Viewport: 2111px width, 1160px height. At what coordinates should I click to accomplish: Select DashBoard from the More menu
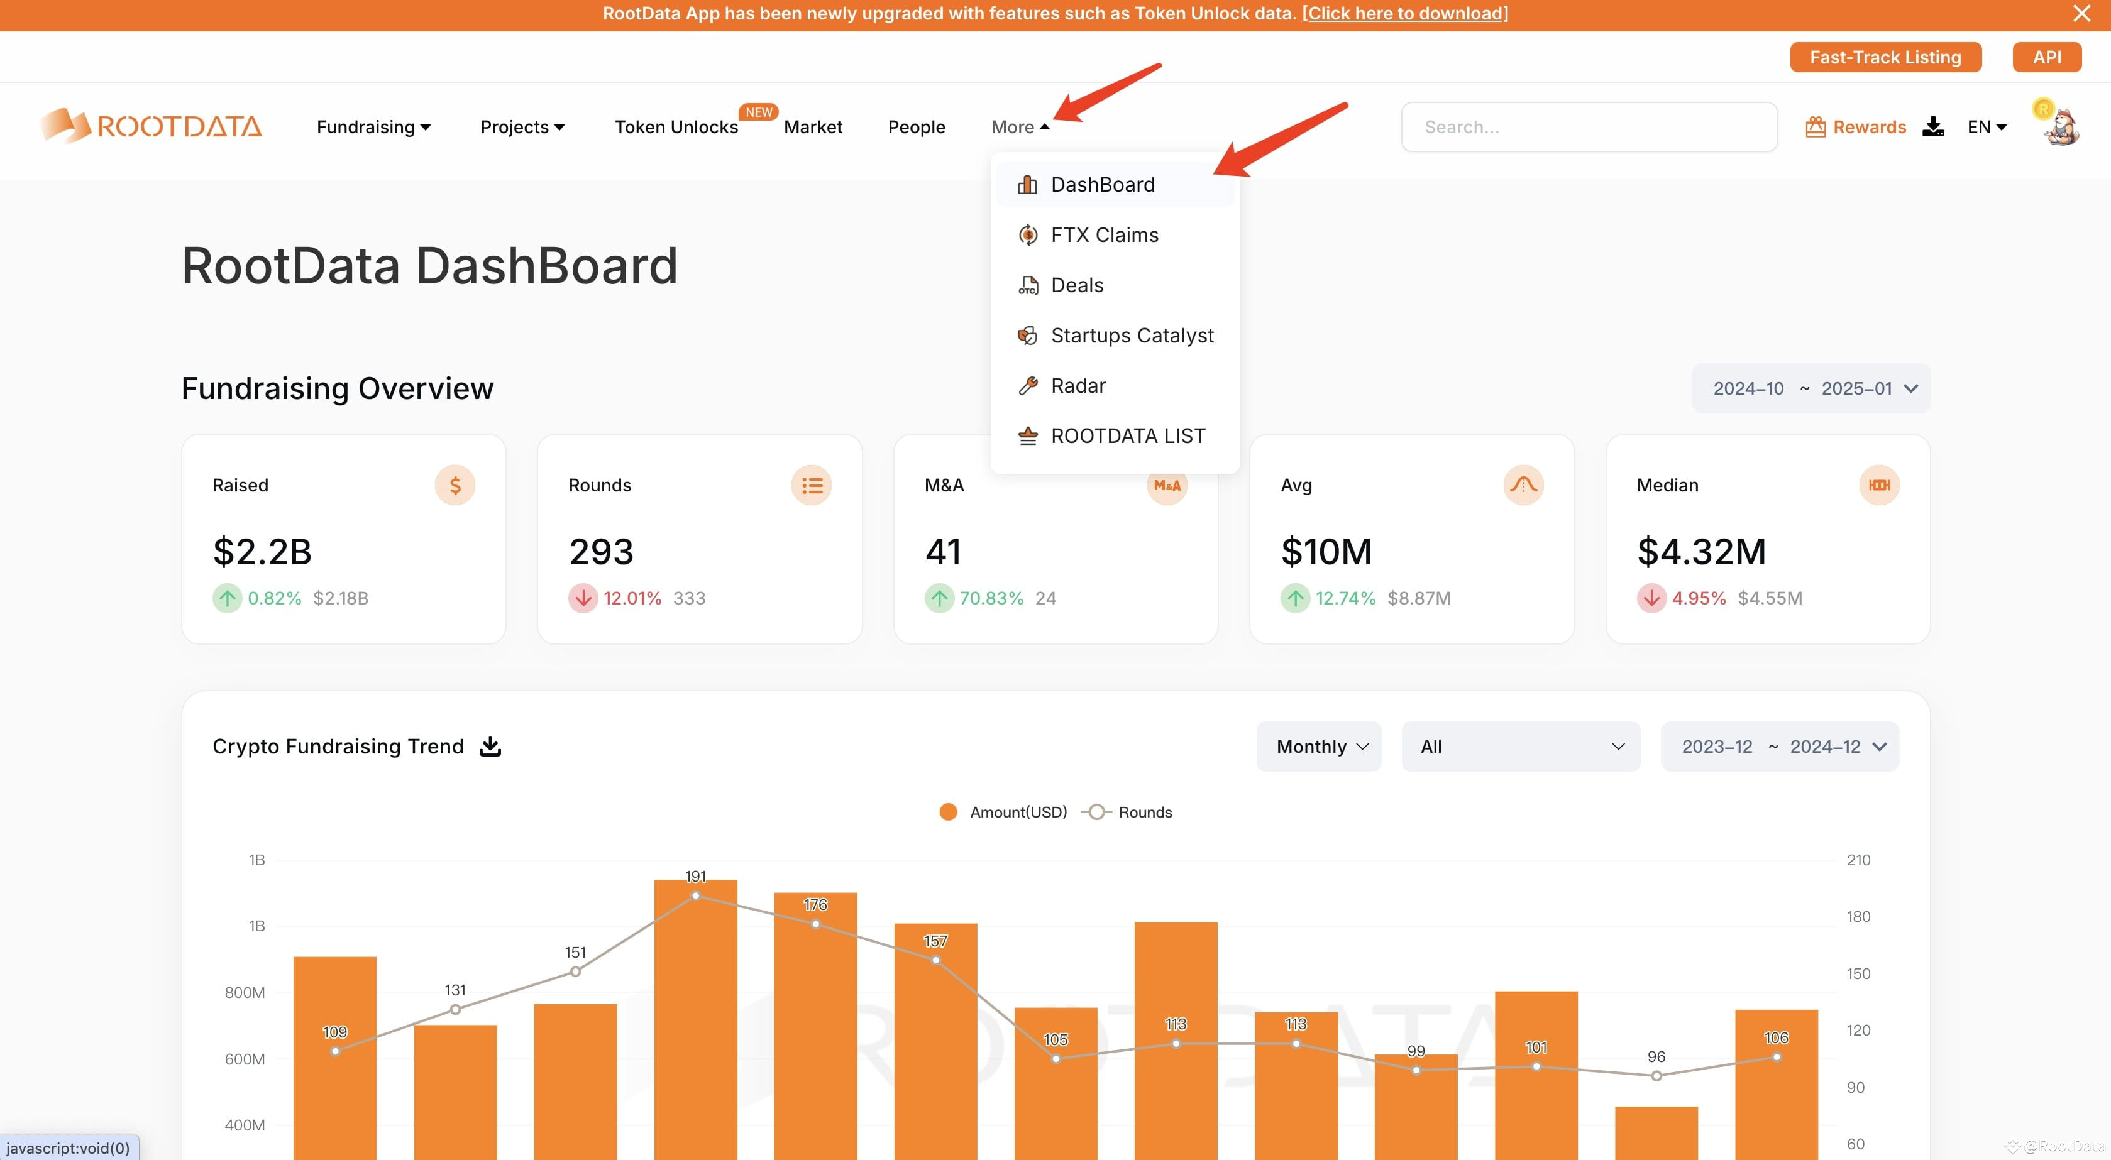(x=1101, y=183)
